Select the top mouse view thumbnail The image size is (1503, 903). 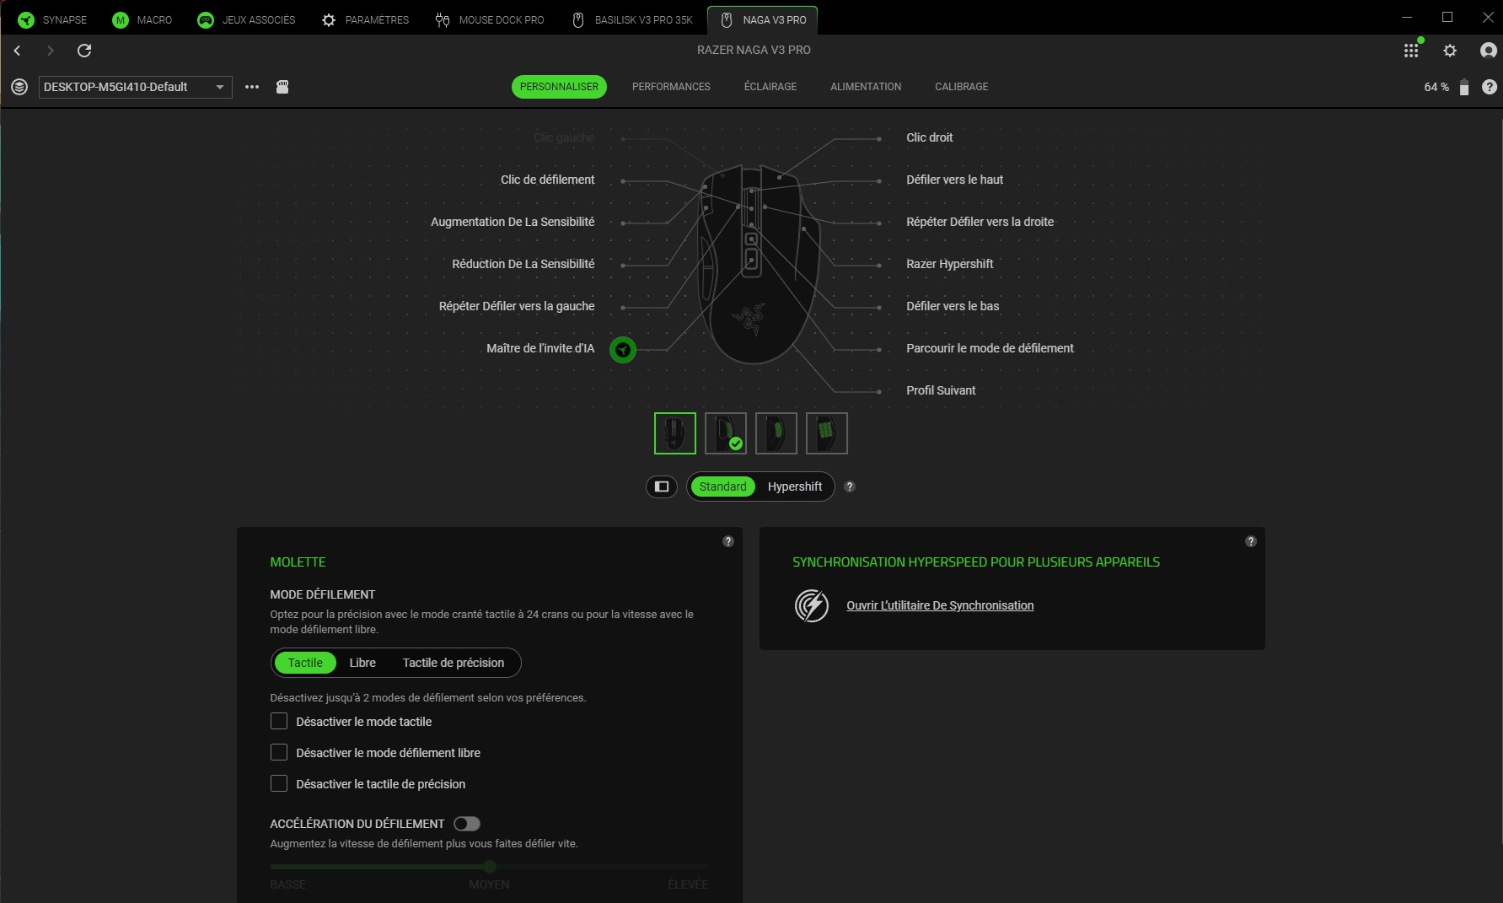click(675, 433)
